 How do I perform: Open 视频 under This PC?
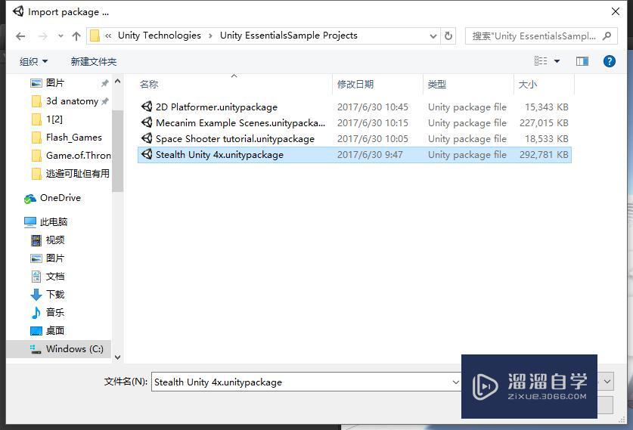pos(55,240)
